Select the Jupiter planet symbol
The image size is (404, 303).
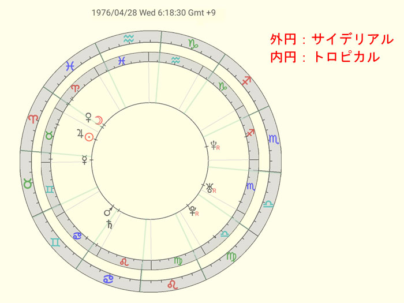pyautogui.click(x=80, y=134)
